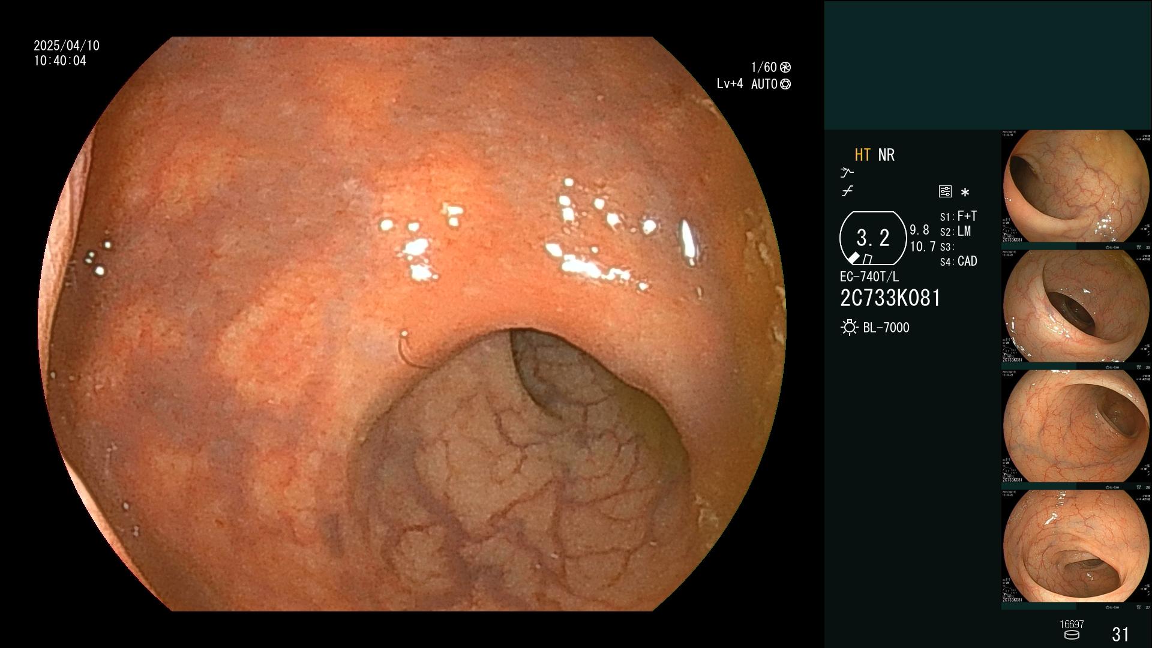Click the date 2025/04/10
Screen dimensions: 1152x648
coord(67,46)
